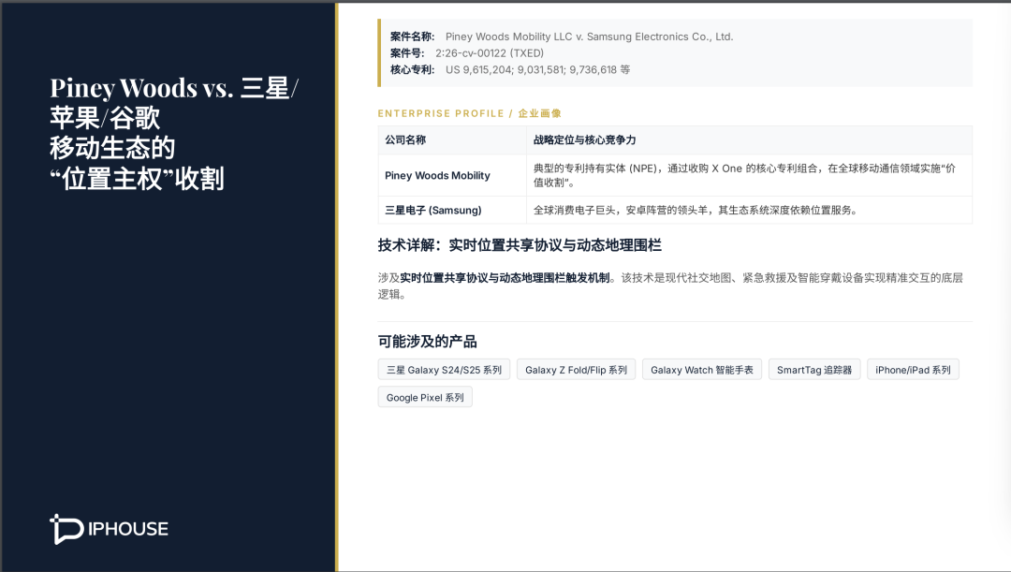Click the Galaxy Watch 智能手表 tag
The image size is (1011, 572).
(702, 370)
